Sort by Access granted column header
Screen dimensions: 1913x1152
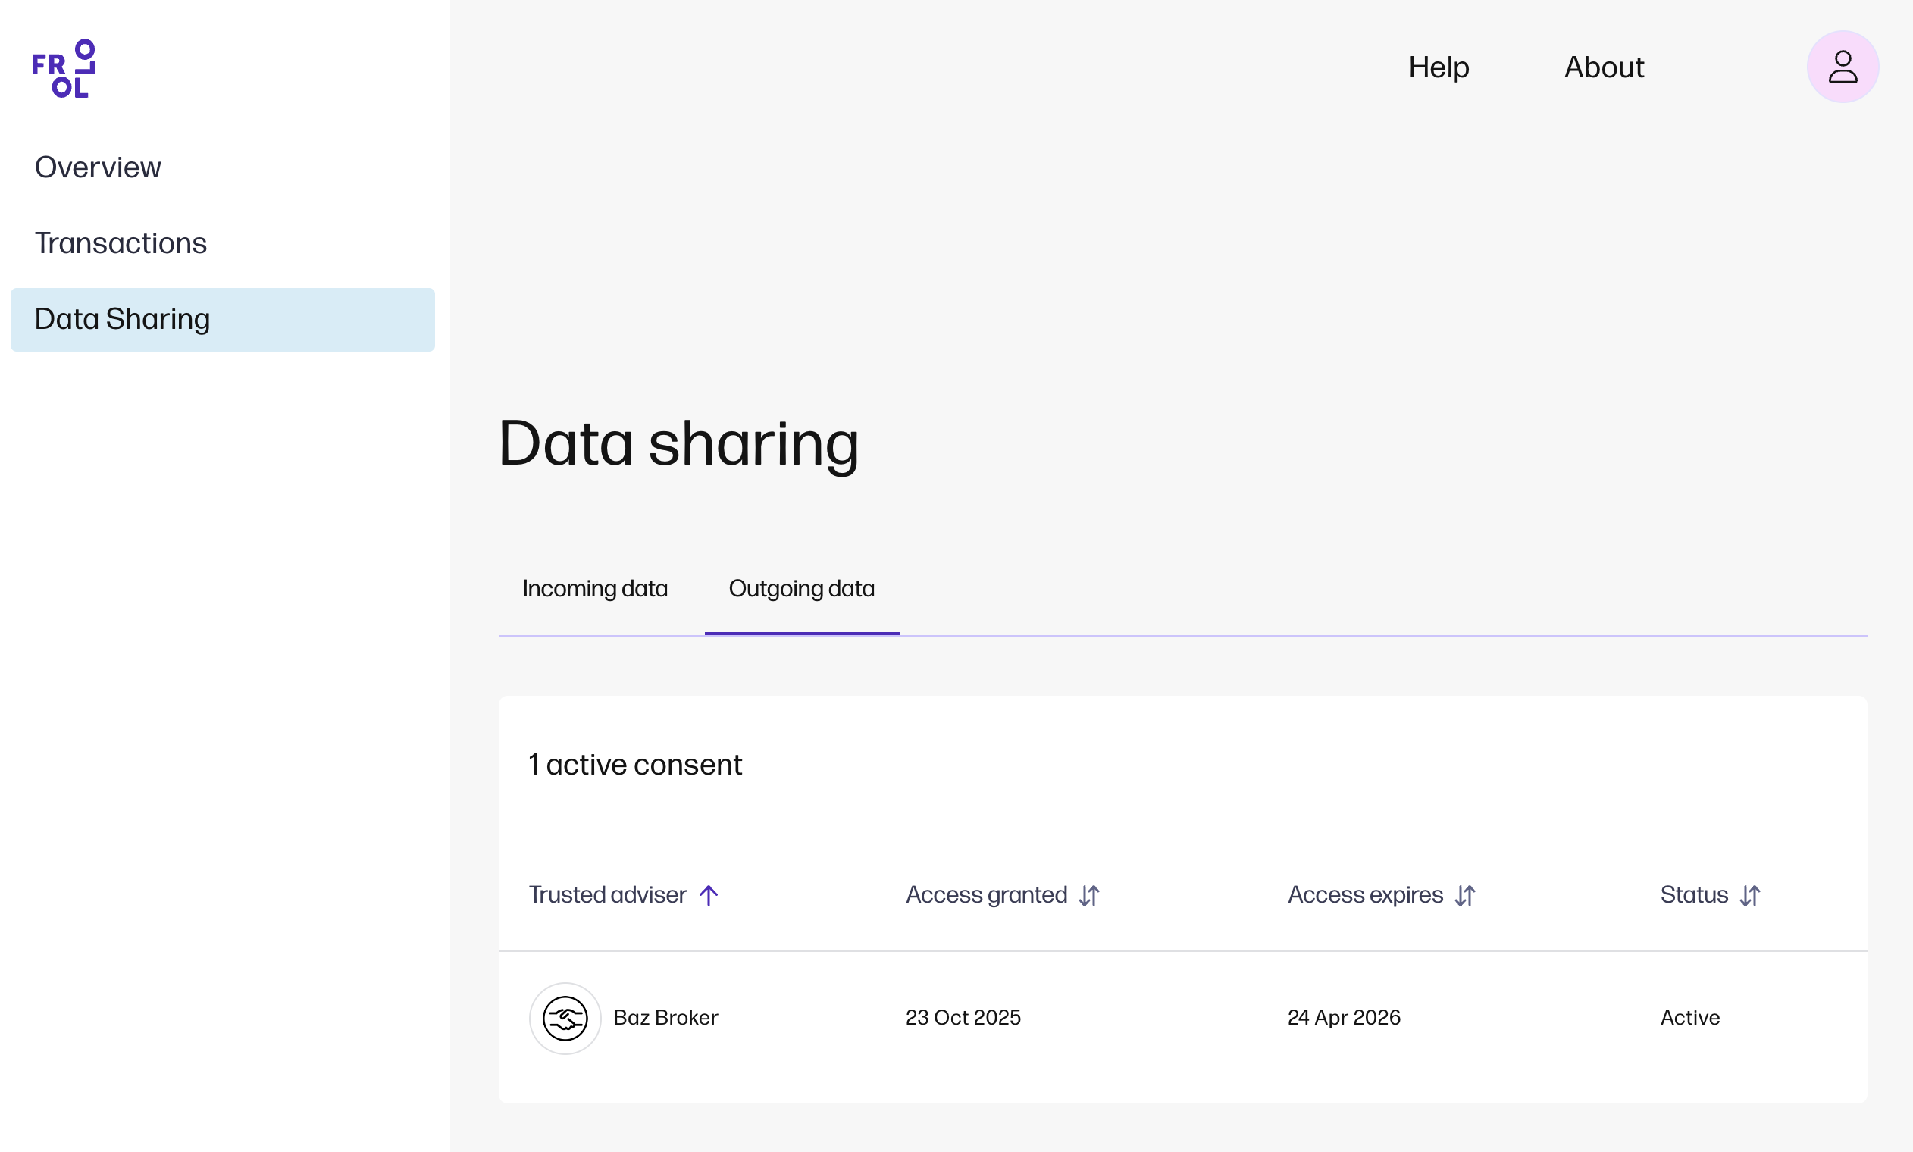click(986, 895)
